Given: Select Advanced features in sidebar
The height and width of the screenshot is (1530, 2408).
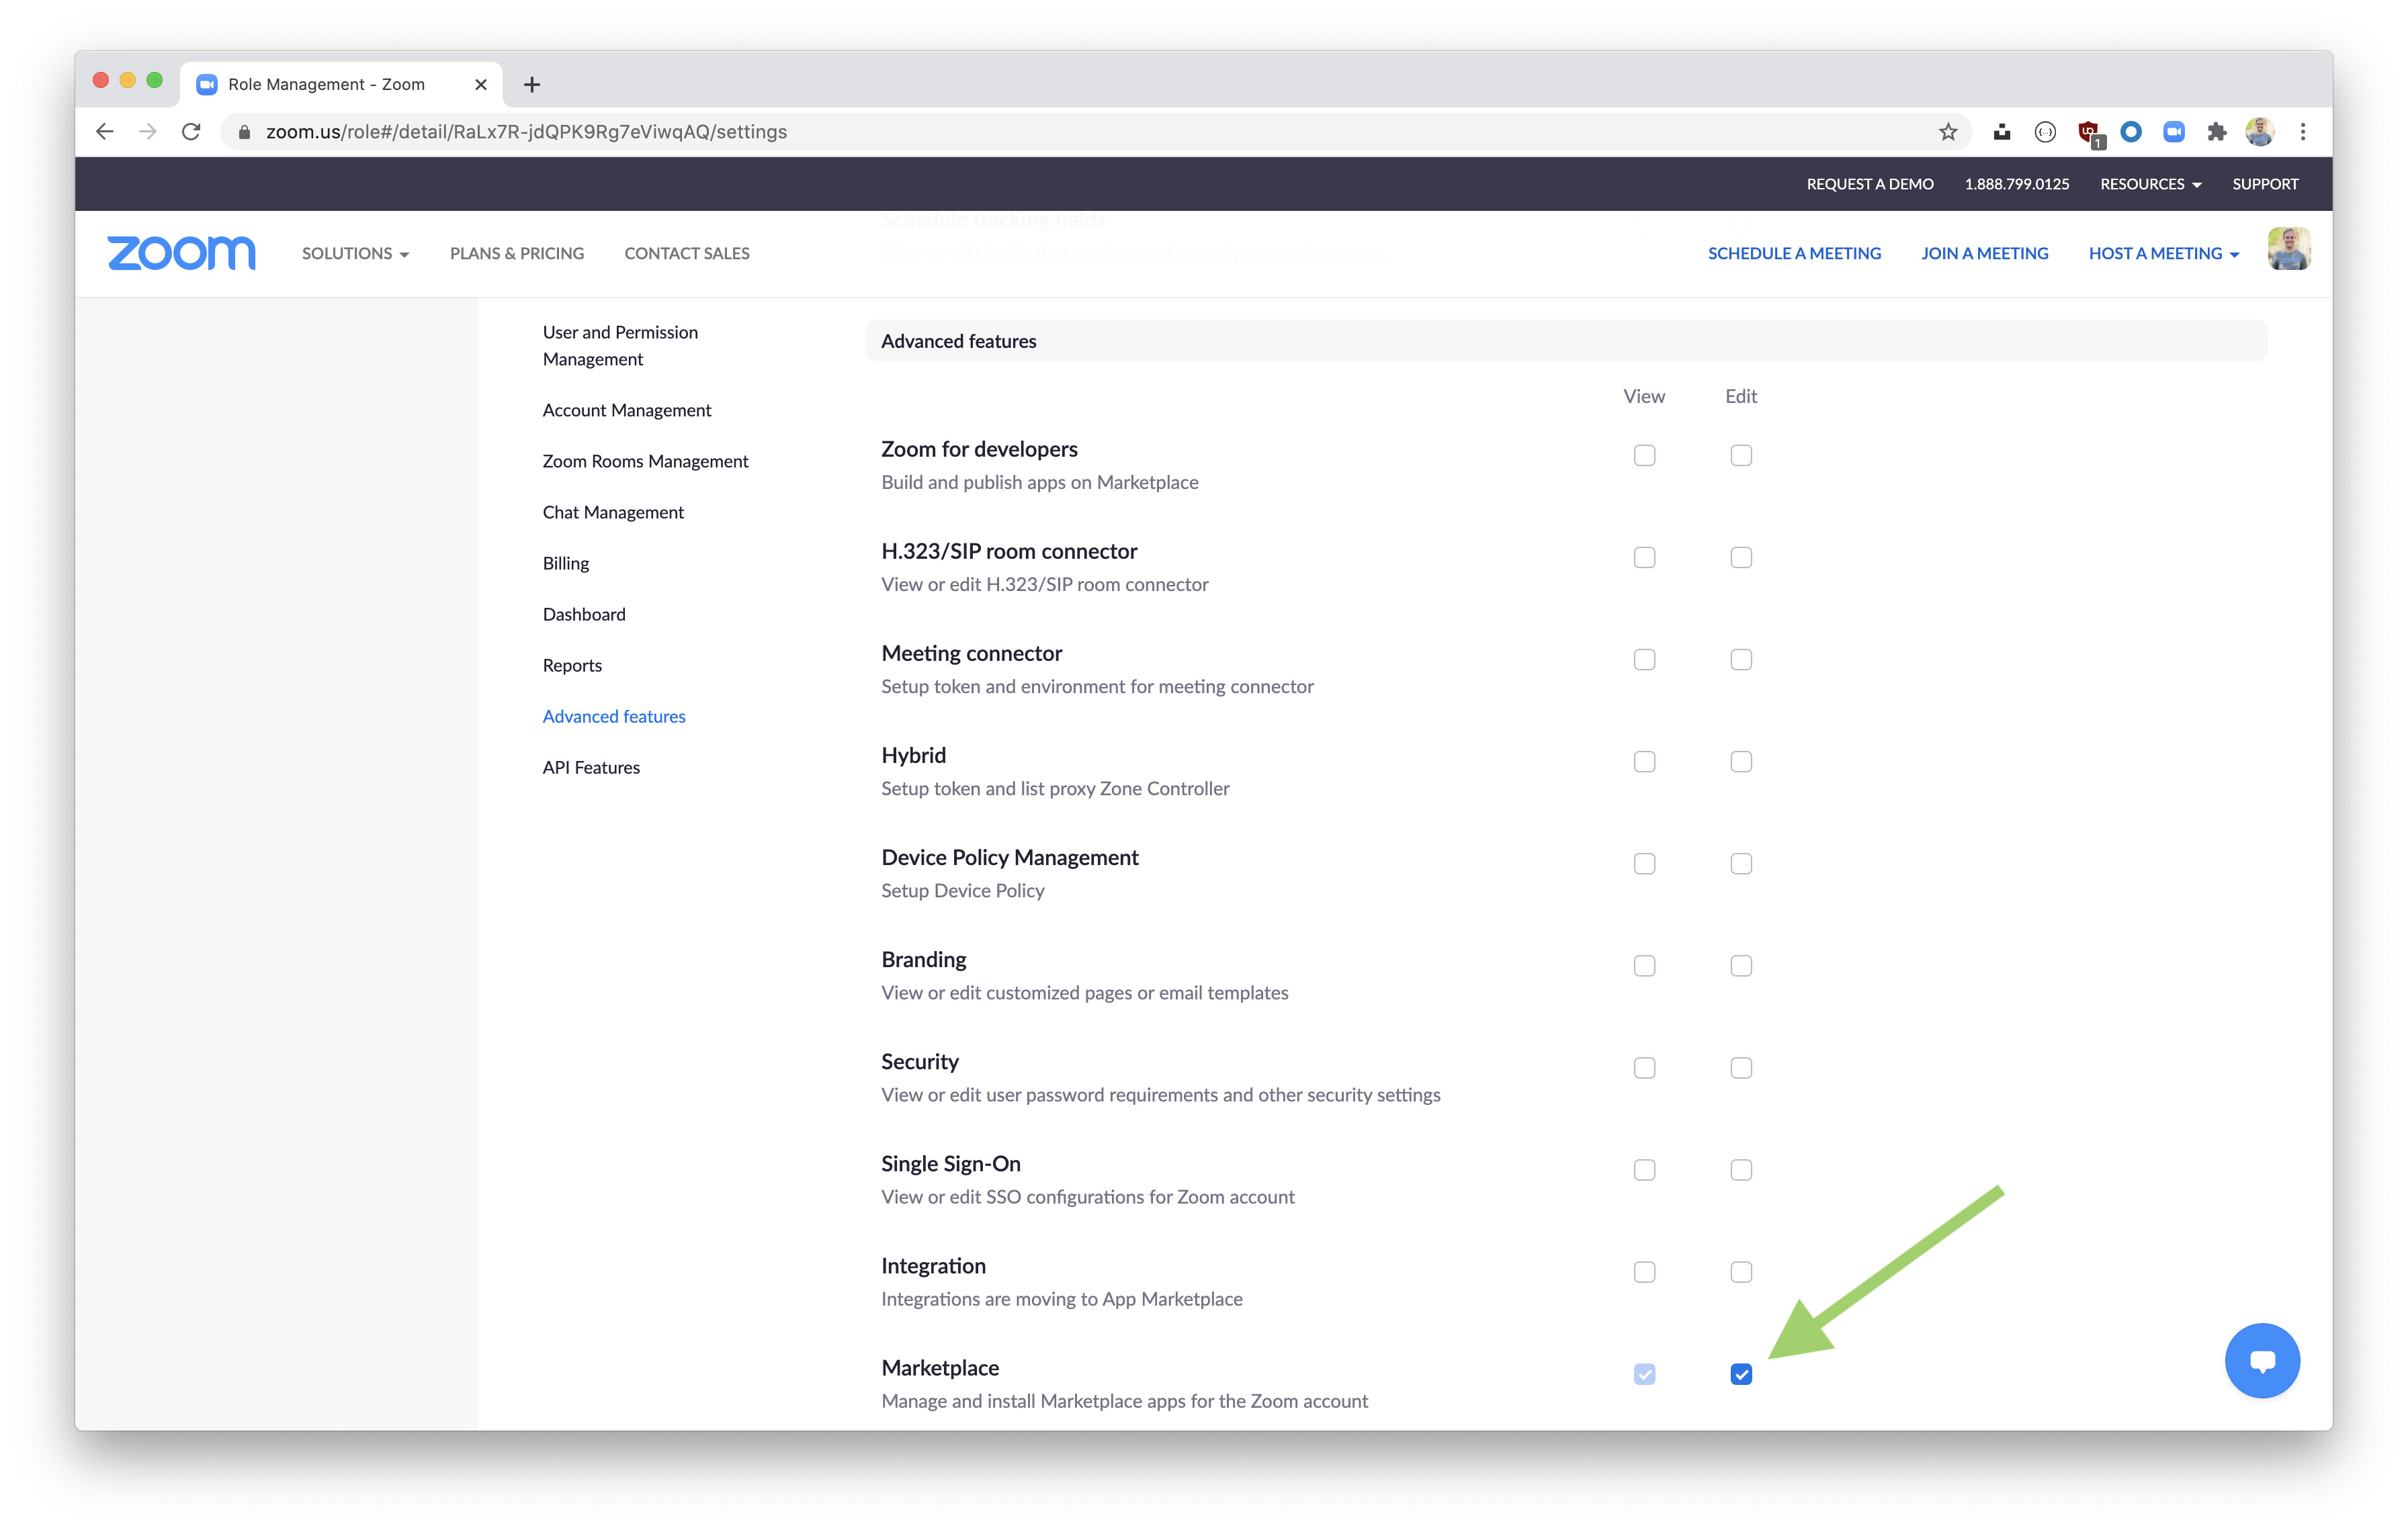Looking at the screenshot, I should pyautogui.click(x=614, y=715).
